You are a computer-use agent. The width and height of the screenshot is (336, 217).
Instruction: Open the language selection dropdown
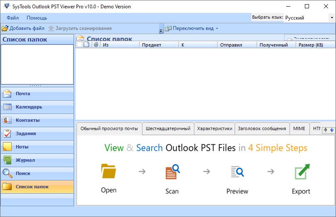332,17
